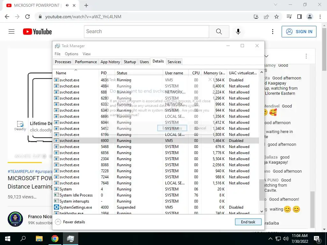Screen dimensions: 327x245
Task: Switch to the Processes tab
Action: pos(63,62)
